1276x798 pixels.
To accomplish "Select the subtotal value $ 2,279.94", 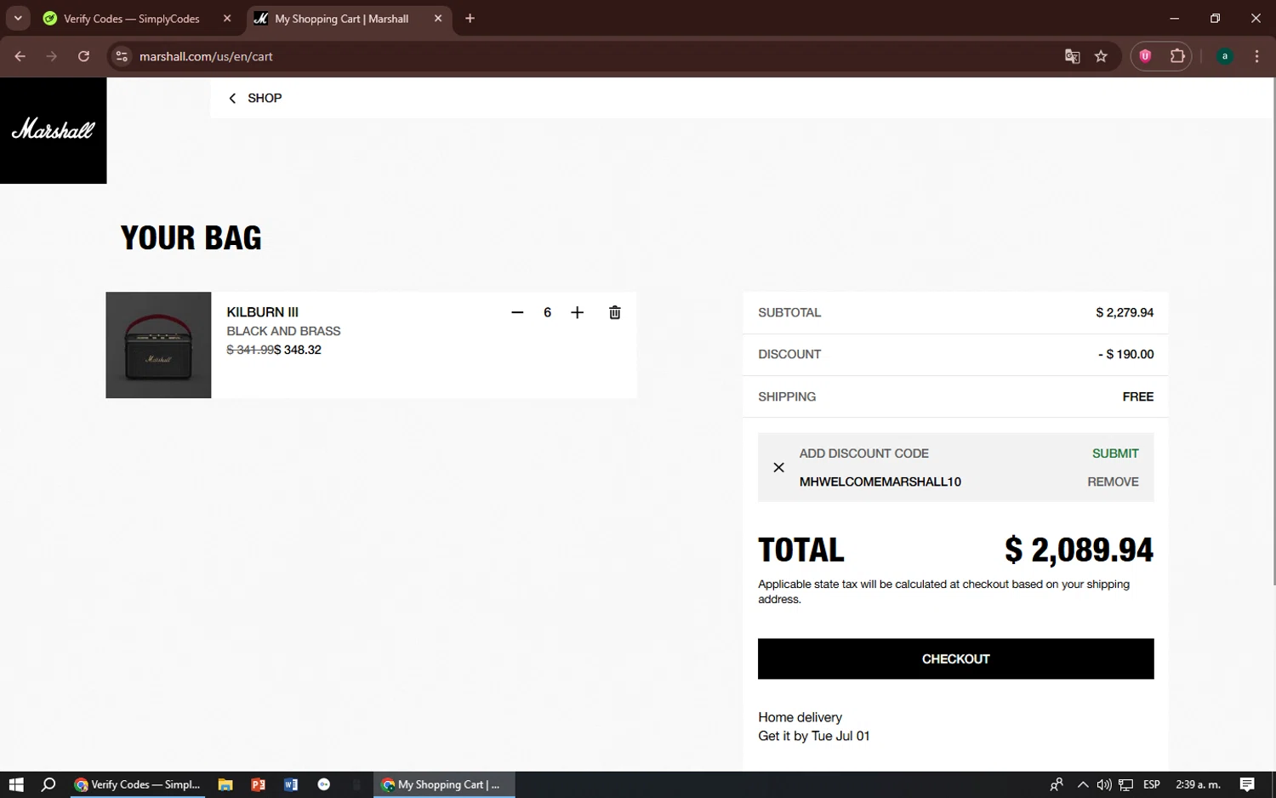I will point(1125,312).
